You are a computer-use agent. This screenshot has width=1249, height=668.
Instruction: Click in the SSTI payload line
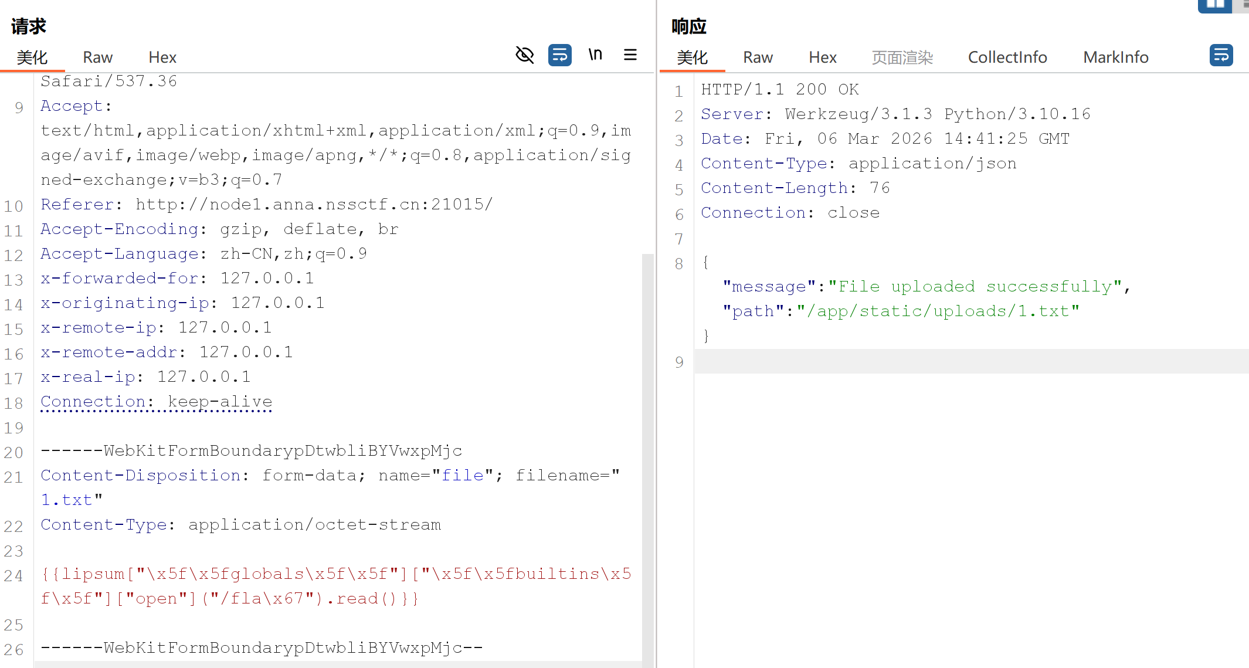coord(334,574)
